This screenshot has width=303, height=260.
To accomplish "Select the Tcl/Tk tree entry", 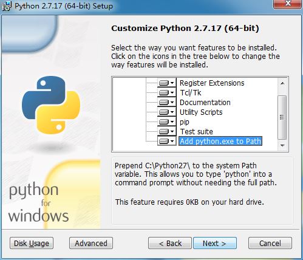I will click(x=191, y=93).
